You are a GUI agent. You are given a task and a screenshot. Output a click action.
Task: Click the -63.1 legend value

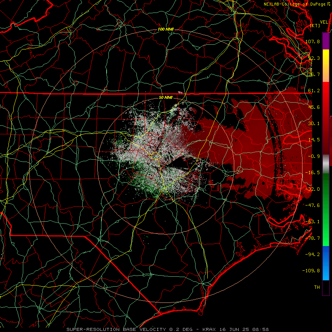coord(313,222)
